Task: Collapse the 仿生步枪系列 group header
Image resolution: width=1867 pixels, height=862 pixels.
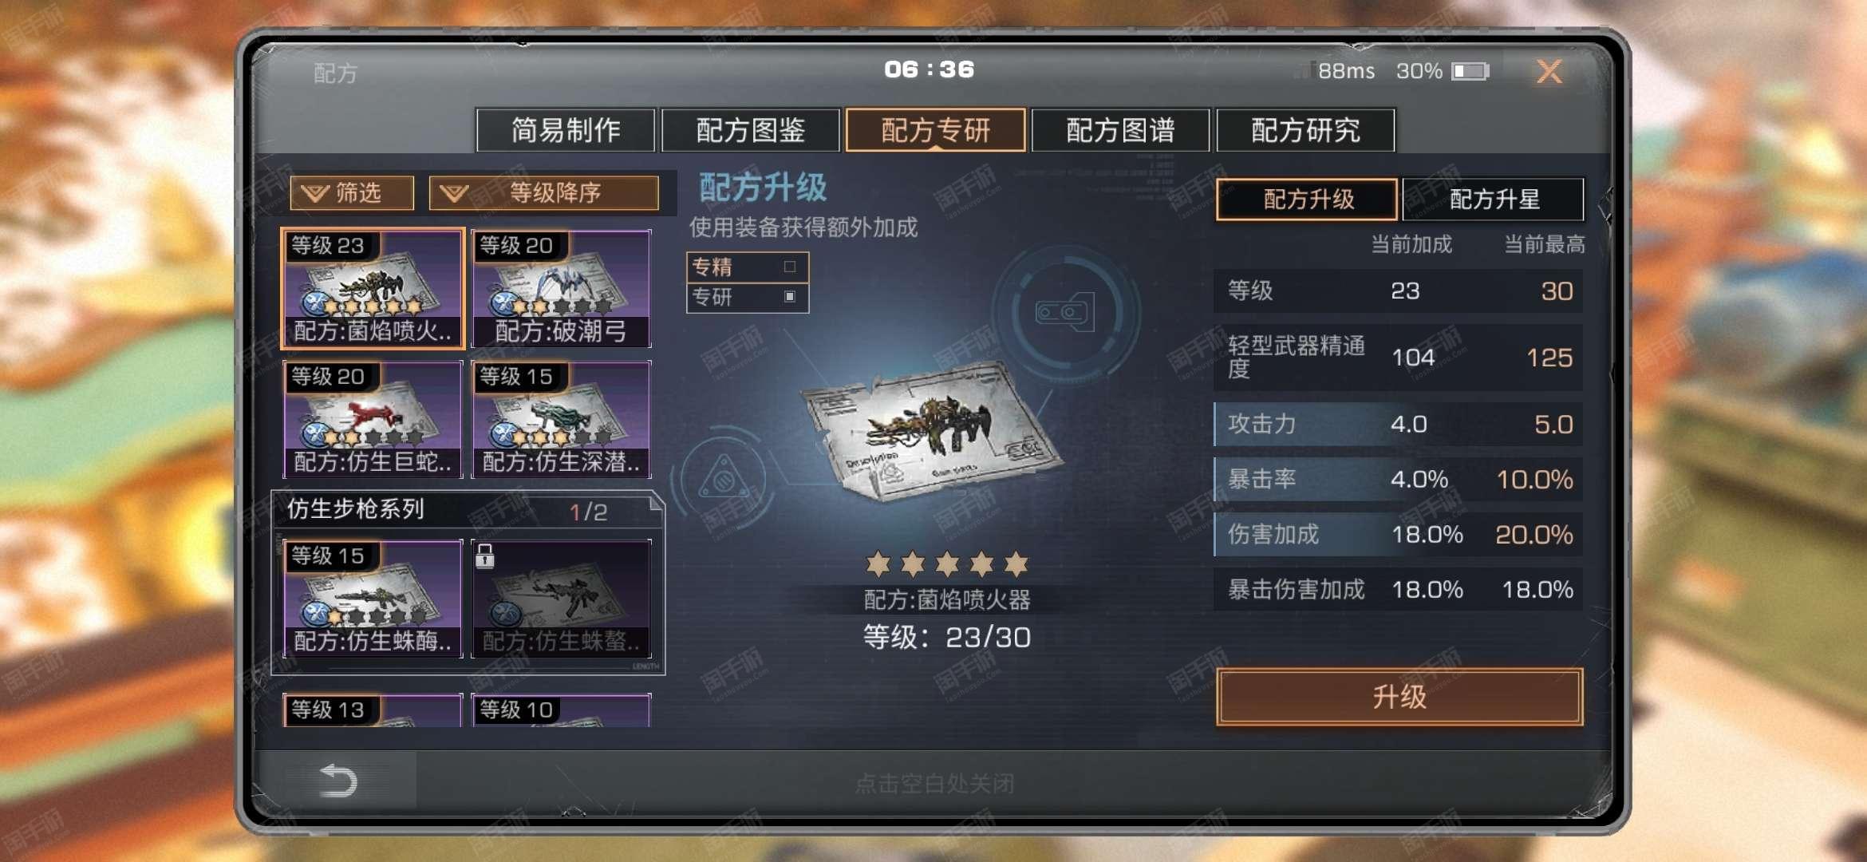Action: point(468,509)
